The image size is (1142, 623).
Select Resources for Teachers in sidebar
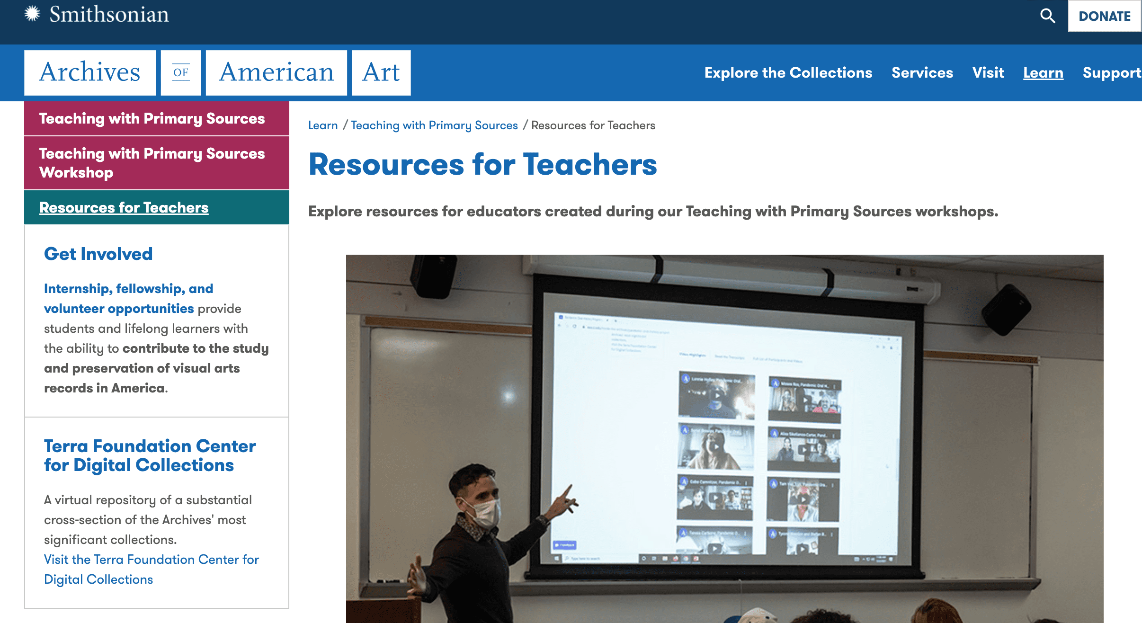click(x=124, y=207)
